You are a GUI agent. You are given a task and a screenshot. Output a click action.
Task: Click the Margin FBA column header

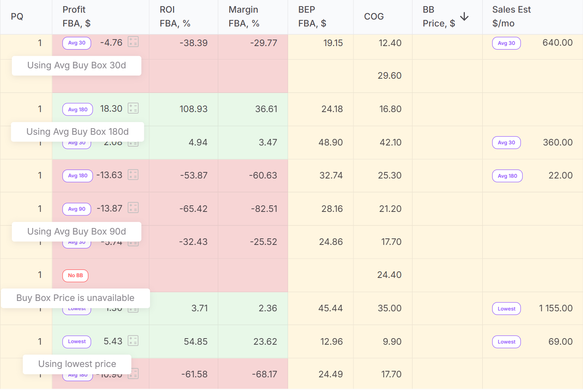click(x=243, y=17)
